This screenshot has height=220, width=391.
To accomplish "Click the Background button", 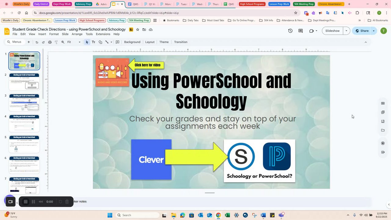I will coord(132,42).
